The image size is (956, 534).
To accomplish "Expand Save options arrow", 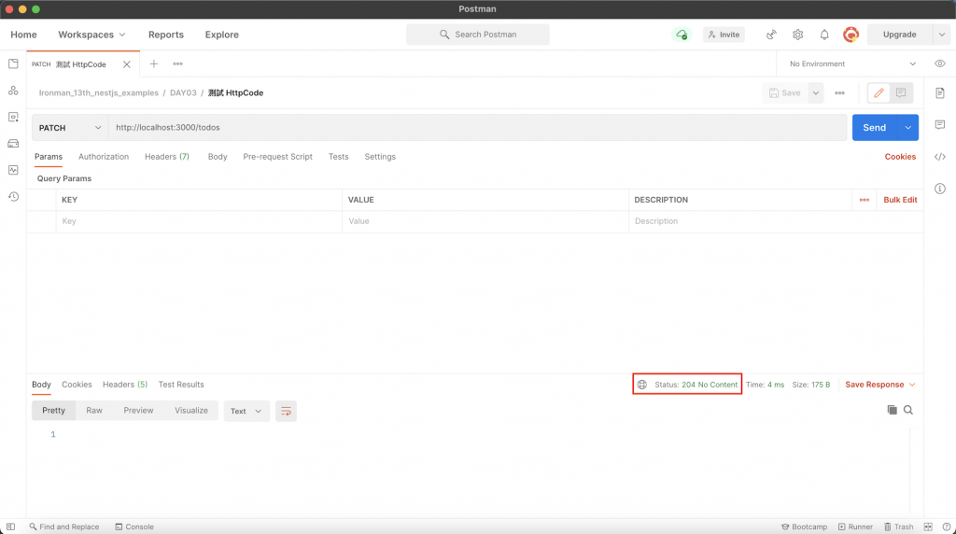I will 815,93.
